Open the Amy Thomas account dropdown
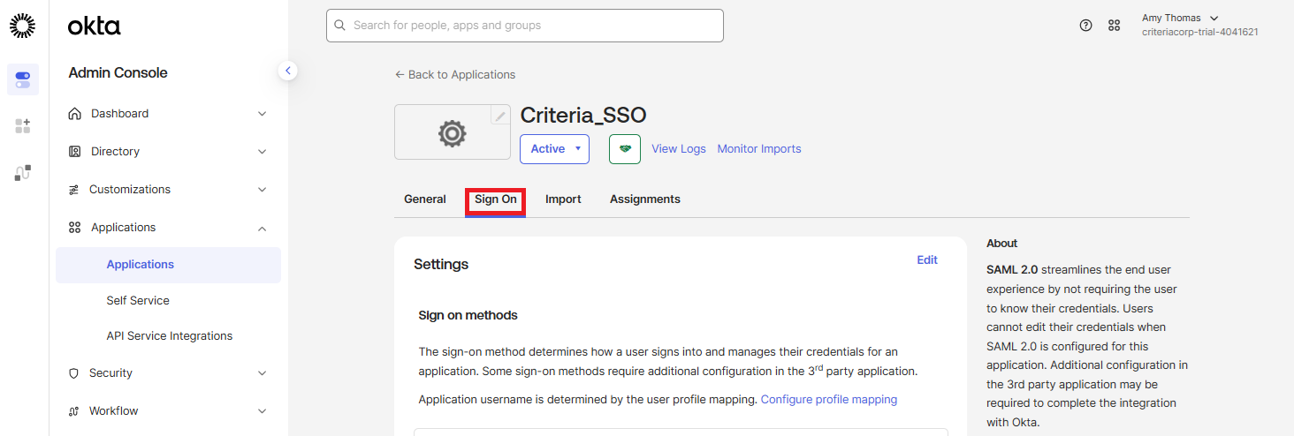1294x436 pixels. pyautogui.click(x=1180, y=18)
